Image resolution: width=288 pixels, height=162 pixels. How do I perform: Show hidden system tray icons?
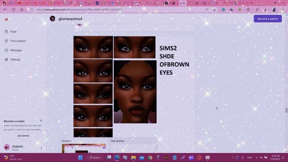(233, 157)
